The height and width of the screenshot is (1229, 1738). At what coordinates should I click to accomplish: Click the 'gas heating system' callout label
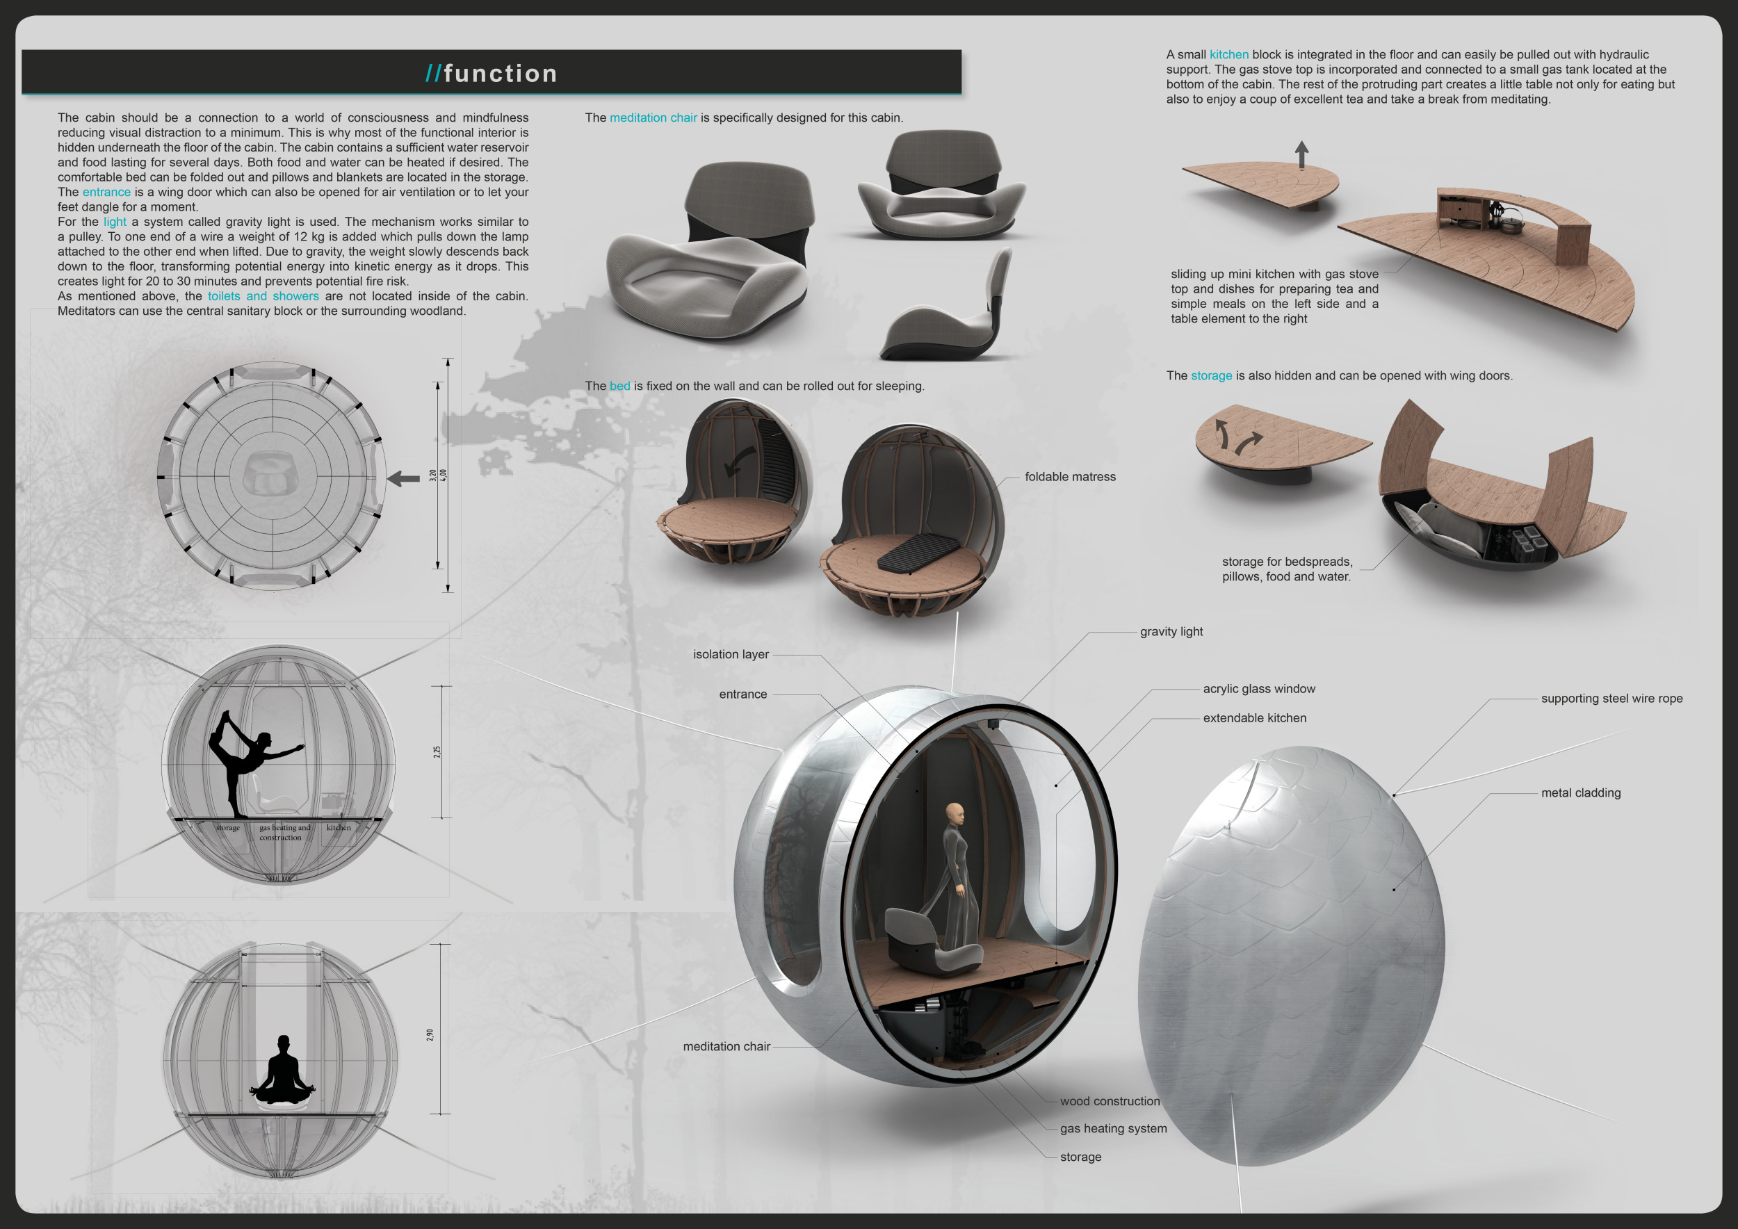point(1113,1128)
